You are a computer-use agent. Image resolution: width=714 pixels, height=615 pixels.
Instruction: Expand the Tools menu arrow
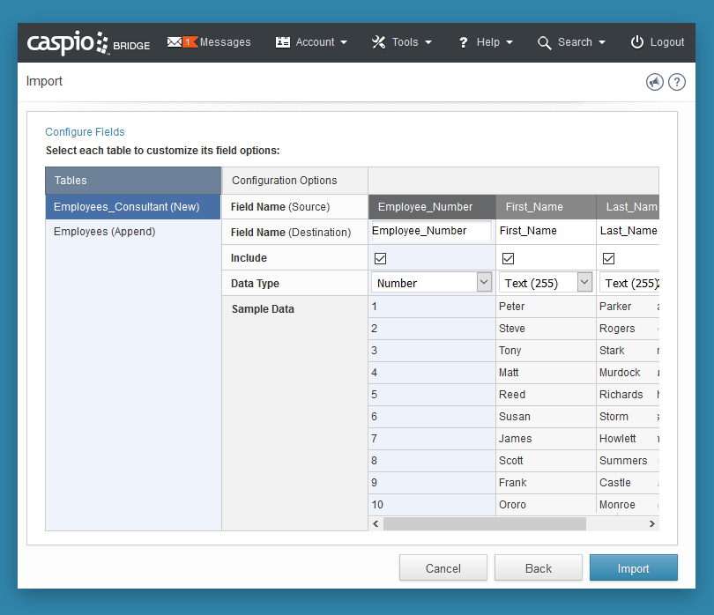(x=428, y=42)
